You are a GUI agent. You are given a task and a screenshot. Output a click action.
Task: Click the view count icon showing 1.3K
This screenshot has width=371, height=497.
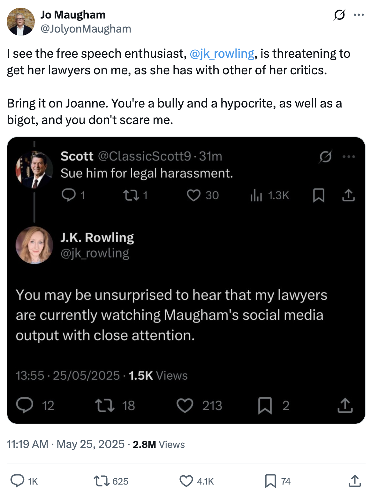[256, 195]
